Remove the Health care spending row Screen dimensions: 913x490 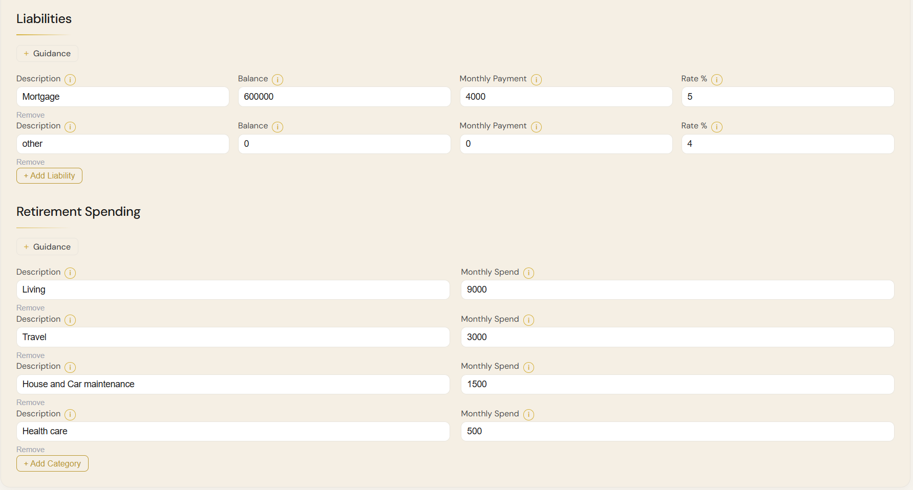pos(30,449)
